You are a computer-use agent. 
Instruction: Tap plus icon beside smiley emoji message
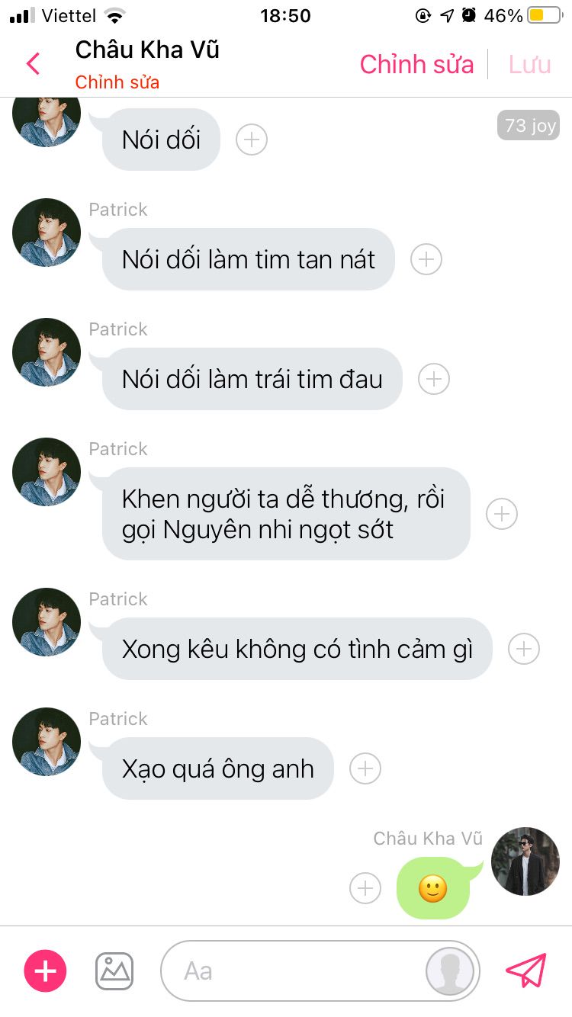[x=365, y=888]
